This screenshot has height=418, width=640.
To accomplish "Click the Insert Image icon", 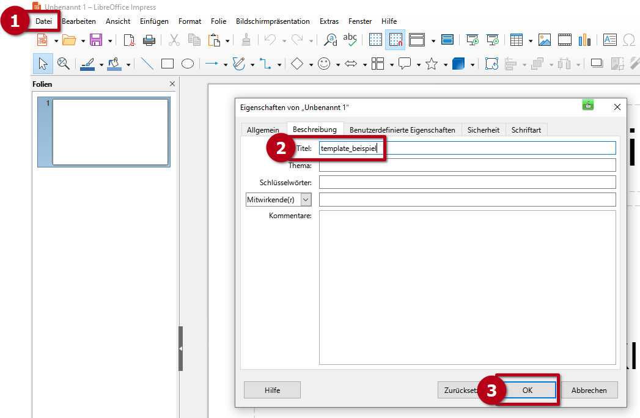I will [545, 40].
